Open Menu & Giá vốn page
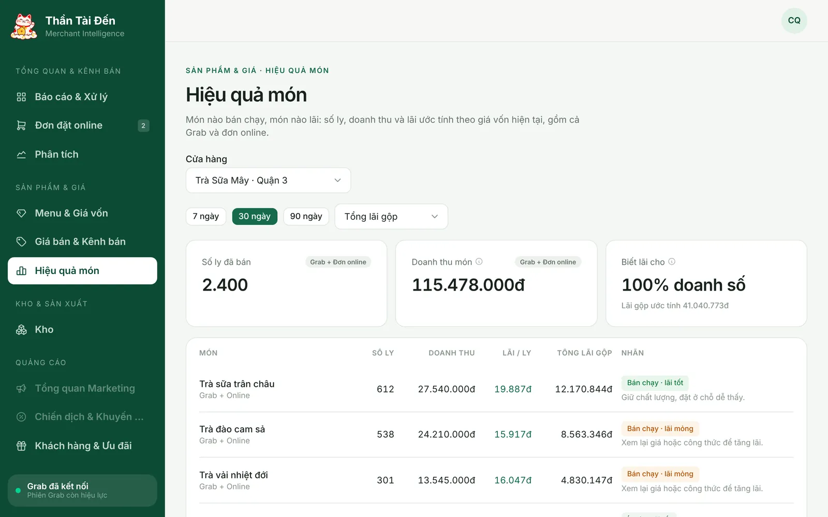Viewport: 828px width, 517px height. [x=82, y=213]
